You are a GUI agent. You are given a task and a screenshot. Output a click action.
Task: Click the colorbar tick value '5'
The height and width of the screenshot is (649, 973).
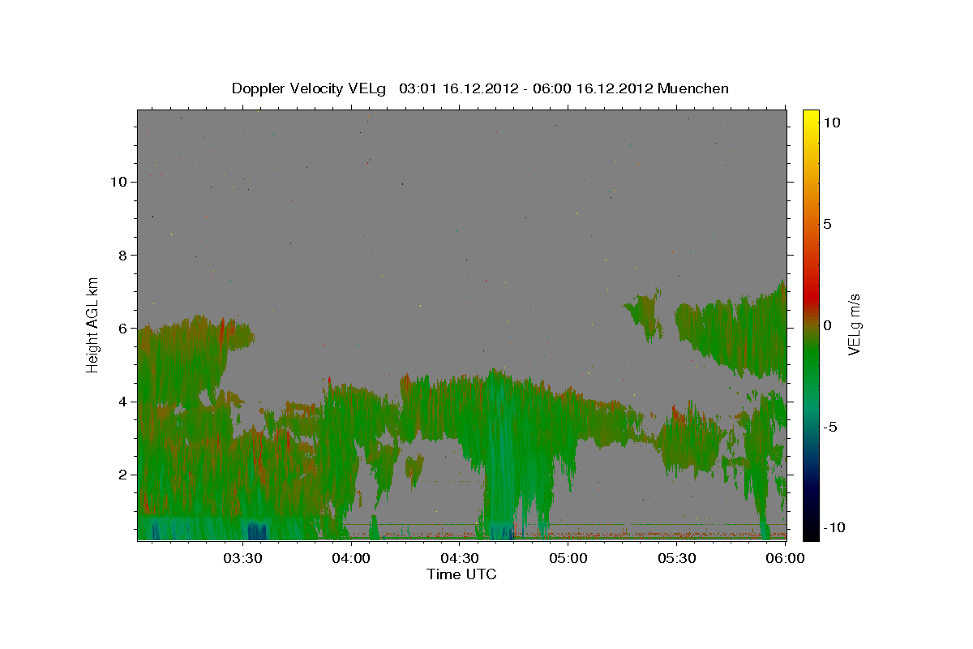click(828, 224)
